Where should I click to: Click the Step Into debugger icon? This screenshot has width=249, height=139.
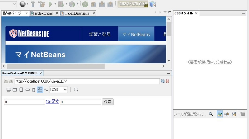(102, 4)
